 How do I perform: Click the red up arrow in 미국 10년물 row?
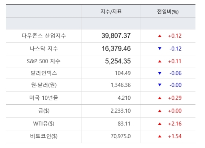tap(159, 98)
